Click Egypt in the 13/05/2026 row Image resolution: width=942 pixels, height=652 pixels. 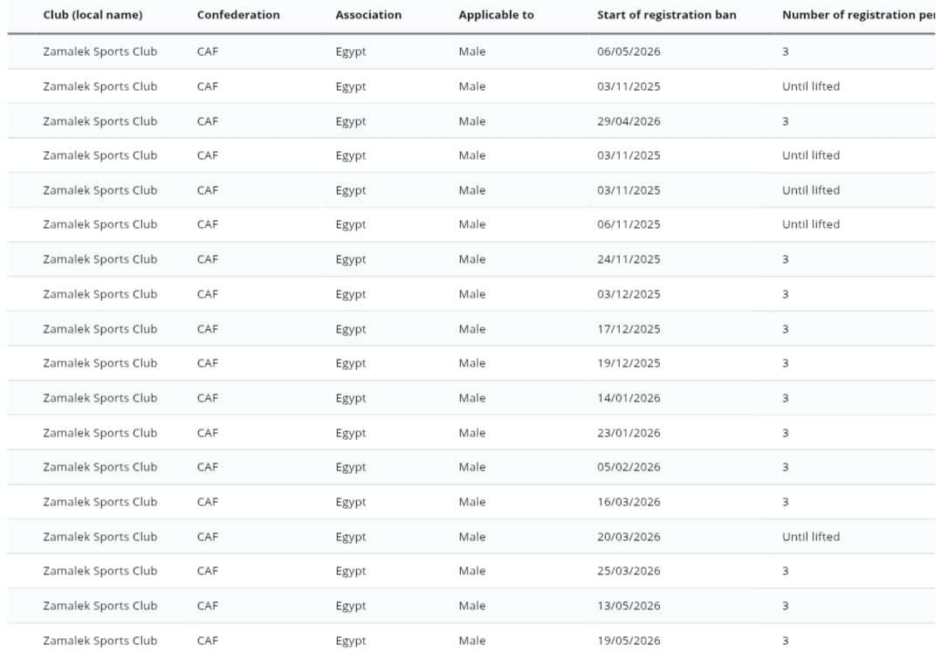(350, 607)
